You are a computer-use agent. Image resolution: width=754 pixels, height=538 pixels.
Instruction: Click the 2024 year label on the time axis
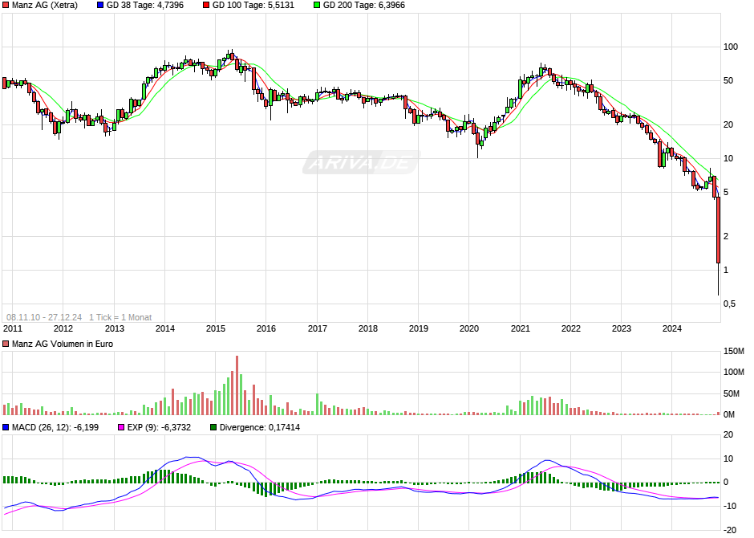tap(671, 328)
